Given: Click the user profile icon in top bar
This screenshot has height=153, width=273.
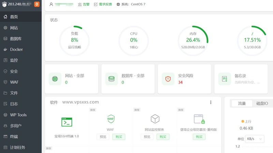Looking at the screenshot, I should point(51,4).
